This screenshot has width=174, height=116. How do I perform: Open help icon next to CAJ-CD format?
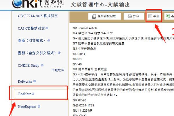pyautogui.click(x=47, y=28)
